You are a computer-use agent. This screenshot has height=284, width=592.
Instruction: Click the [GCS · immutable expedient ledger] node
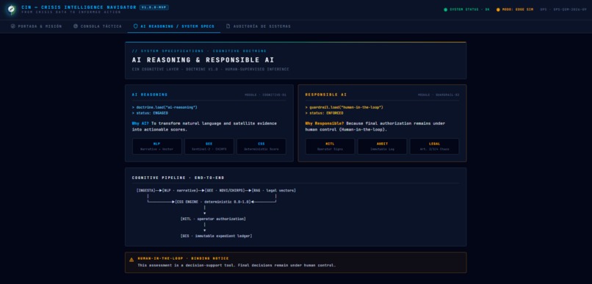click(x=217, y=236)
